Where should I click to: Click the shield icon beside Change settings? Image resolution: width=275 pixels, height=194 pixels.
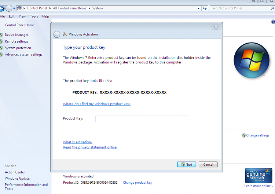coord(243,135)
